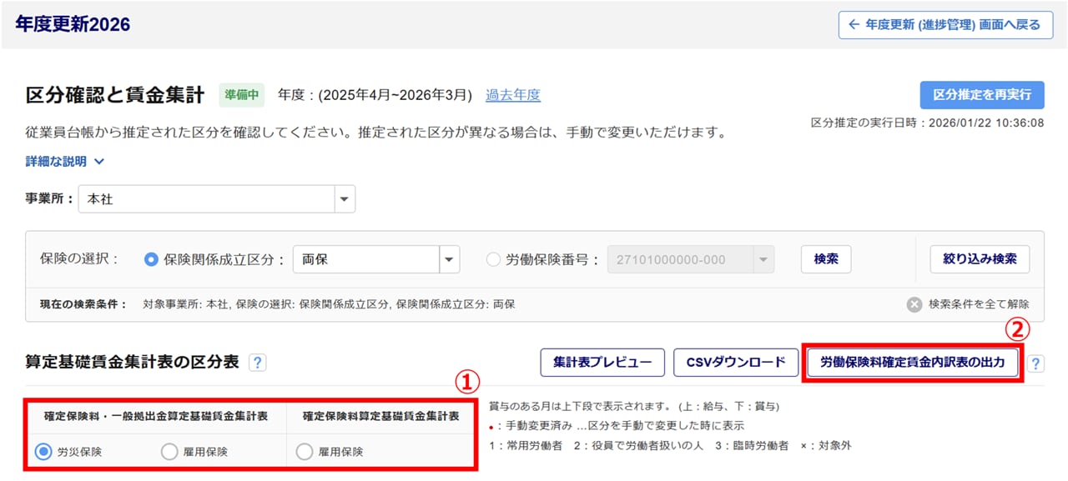Select 労働保険番号 radio button
The image size is (1068, 481).
(x=493, y=259)
